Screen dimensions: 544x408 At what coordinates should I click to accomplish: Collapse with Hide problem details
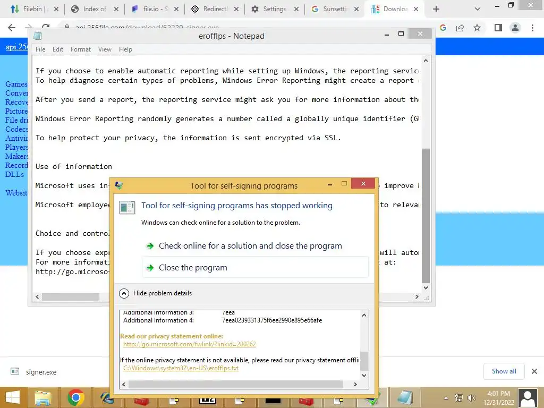(156, 293)
